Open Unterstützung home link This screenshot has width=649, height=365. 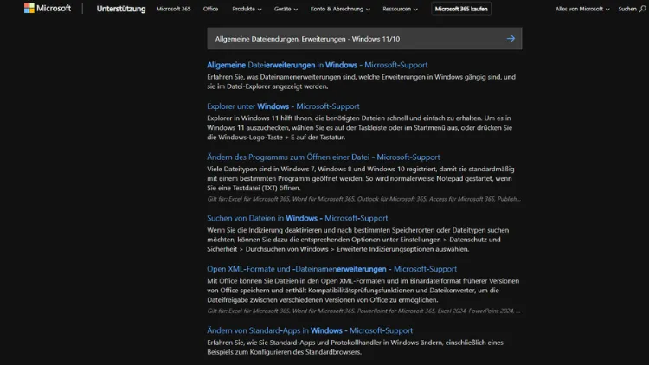121,9
